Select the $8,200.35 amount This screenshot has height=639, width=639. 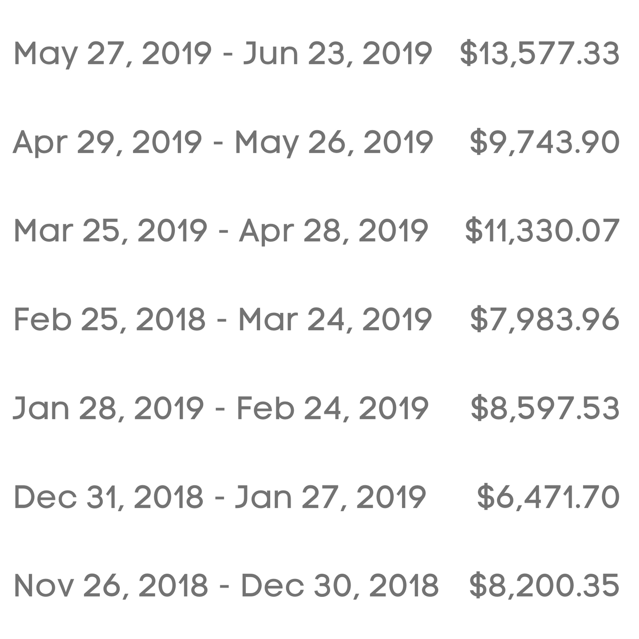tap(544, 585)
